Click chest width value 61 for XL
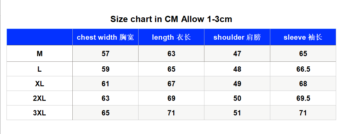This screenshot has height=134, width=347. click(x=105, y=83)
